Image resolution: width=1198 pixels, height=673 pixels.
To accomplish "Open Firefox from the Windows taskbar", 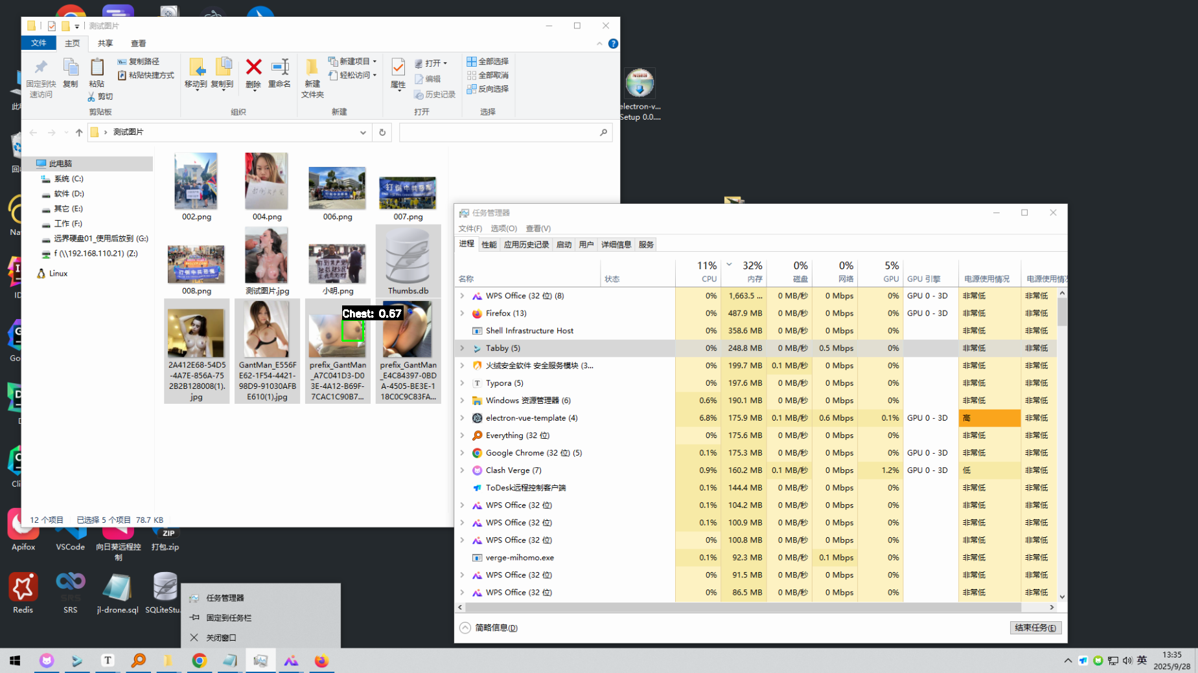I will click(321, 660).
